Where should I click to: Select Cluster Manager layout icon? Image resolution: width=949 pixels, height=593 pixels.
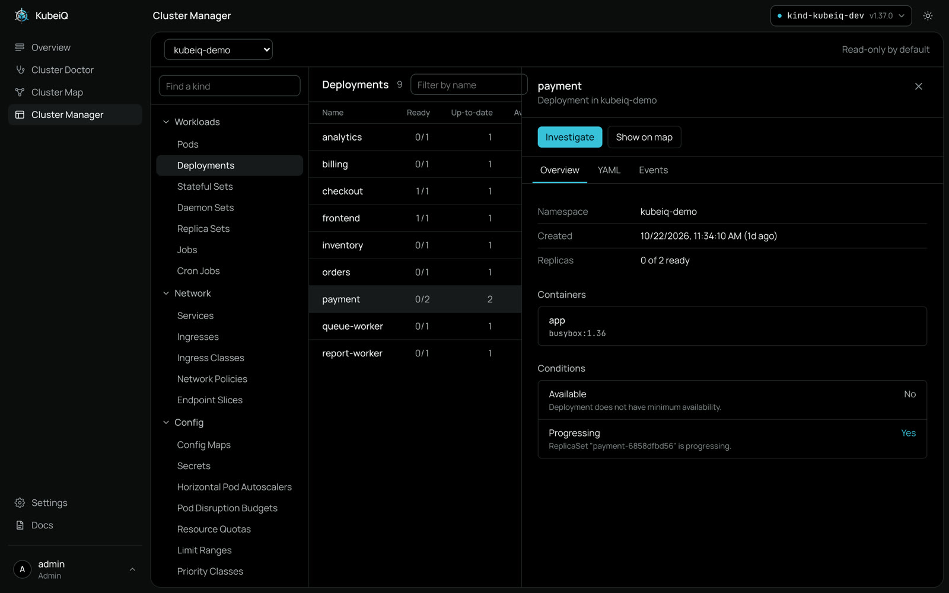click(20, 115)
